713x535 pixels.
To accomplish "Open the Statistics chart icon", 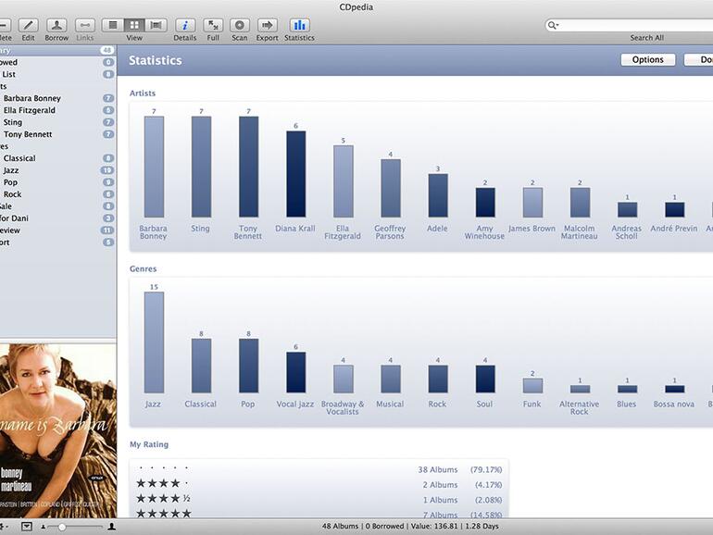I will point(299,25).
